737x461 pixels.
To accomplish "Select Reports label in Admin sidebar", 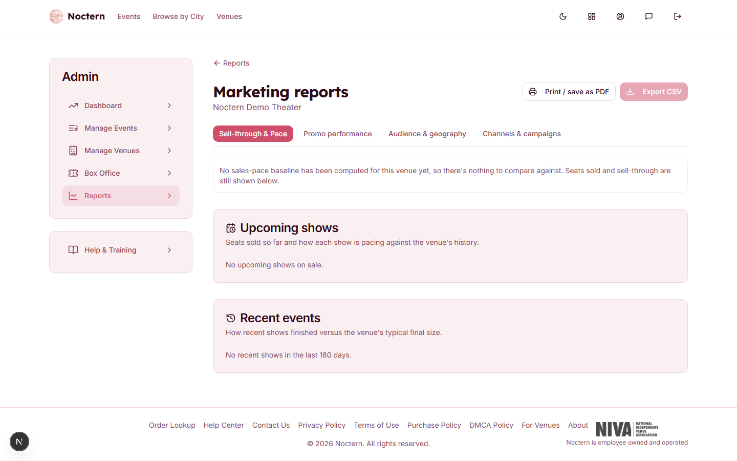I will coord(98,196).
